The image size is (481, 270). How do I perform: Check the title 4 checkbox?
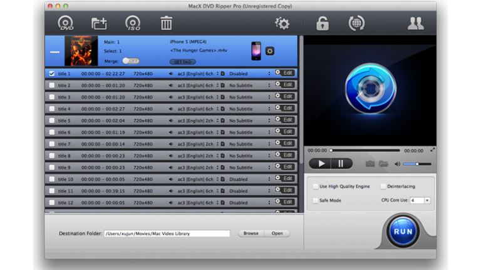coord(52,109)
